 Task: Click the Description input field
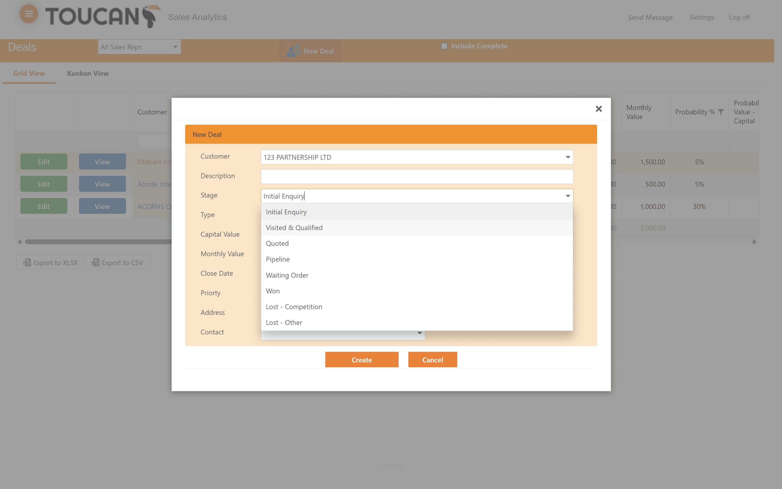click(x=417, y=177)
